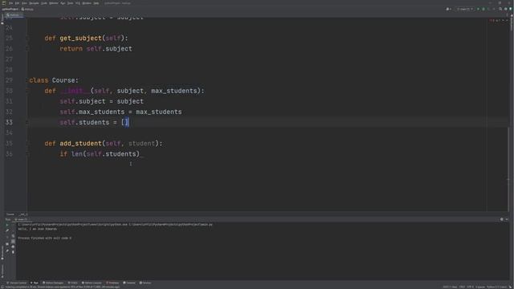Click 'def add_student(self, student):' line
This screenshot has height=289, width=514.
pos(104,144)
